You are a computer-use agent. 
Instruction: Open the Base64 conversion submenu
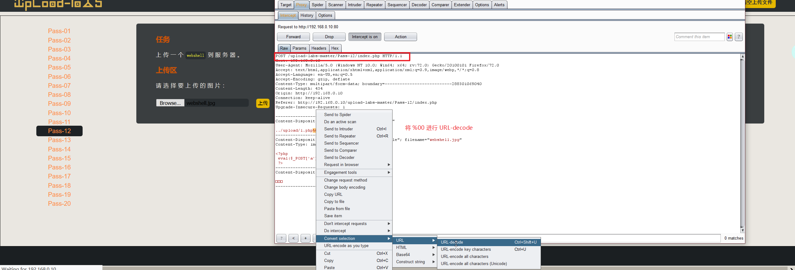(415, 255)
